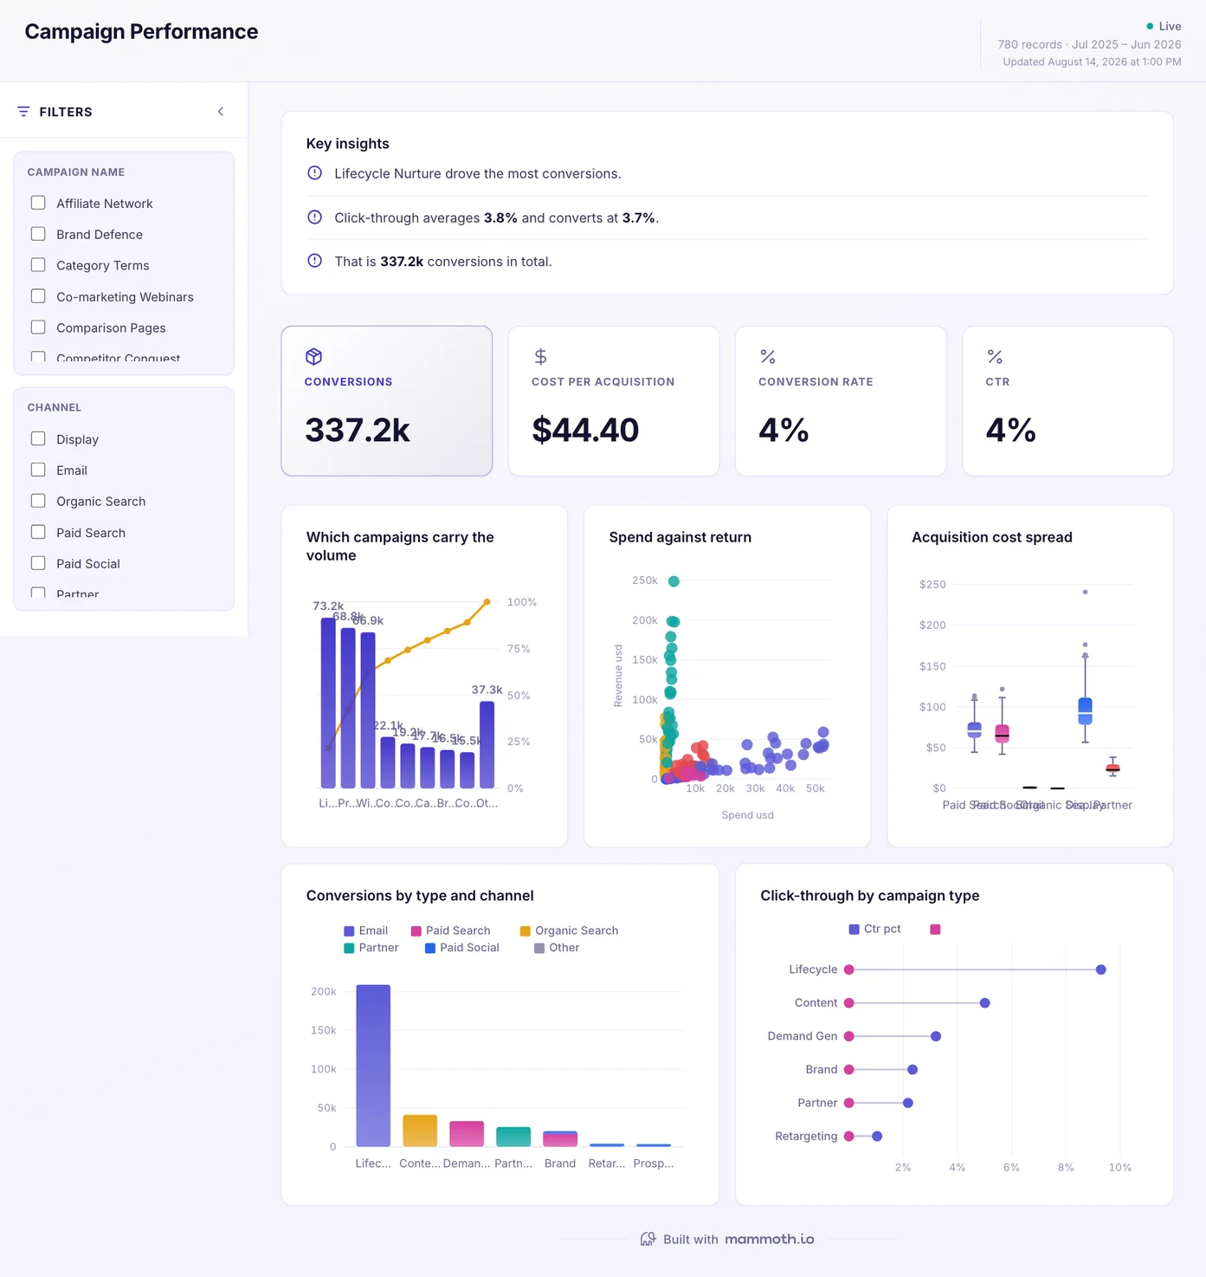Toggle the Category Terms checkbox
Image resolution: width=1206 pixels, height=1277 pixels.
38,265
